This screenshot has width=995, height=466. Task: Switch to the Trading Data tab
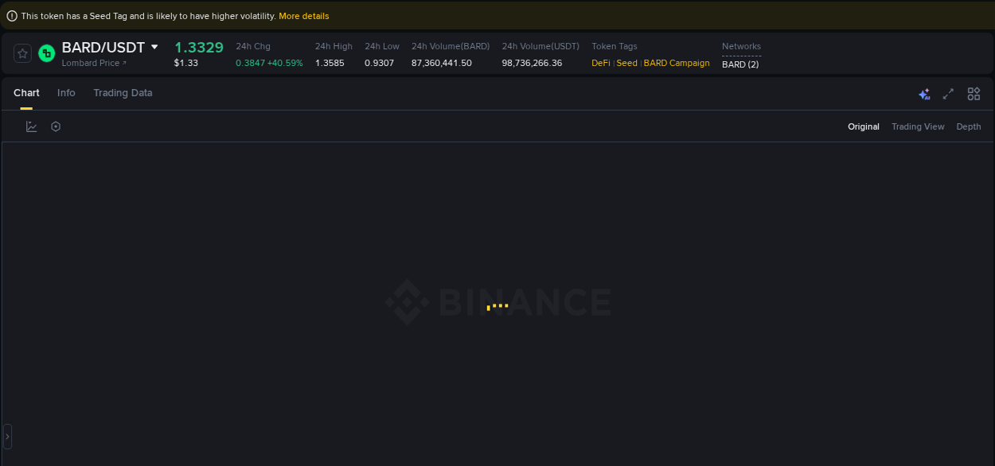click(x=123, y=93)
